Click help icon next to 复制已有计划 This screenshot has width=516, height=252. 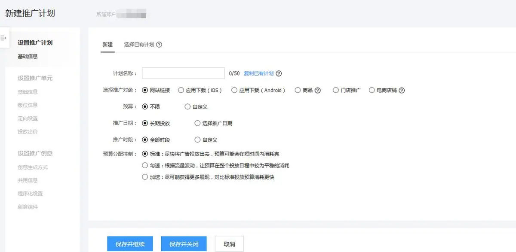279,73
